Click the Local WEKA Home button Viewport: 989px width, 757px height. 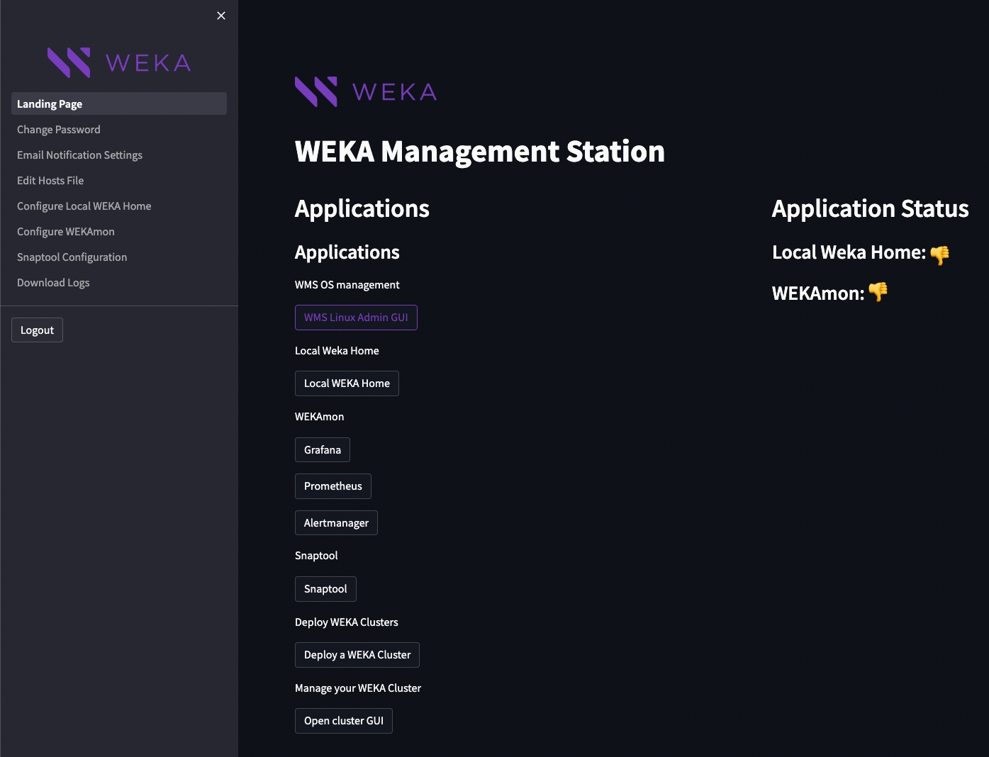(347, 383)
